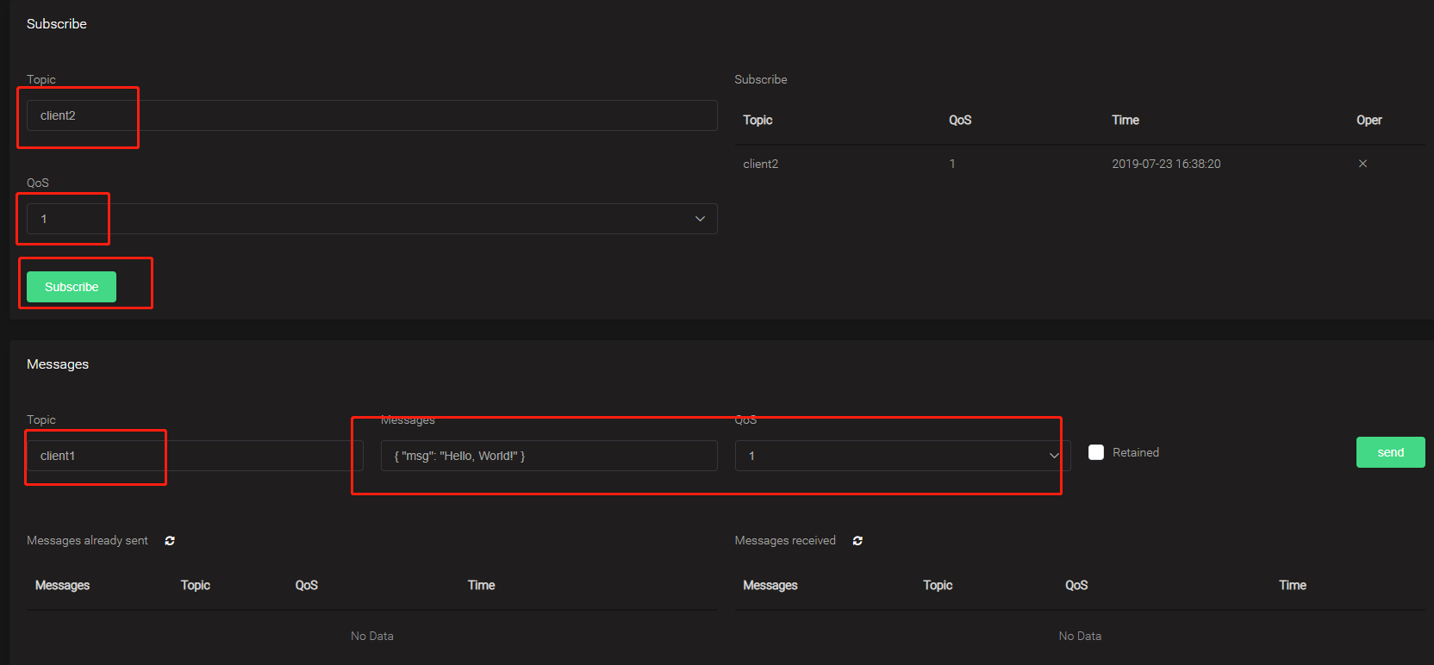Focus the Messages Topic field containing client1

point(195,456)
